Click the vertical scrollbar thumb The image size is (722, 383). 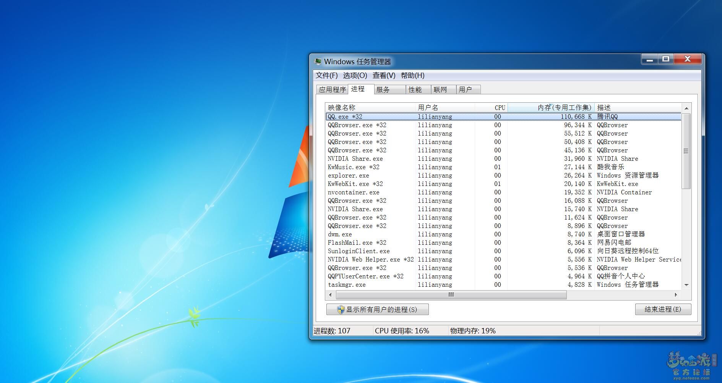686,151
